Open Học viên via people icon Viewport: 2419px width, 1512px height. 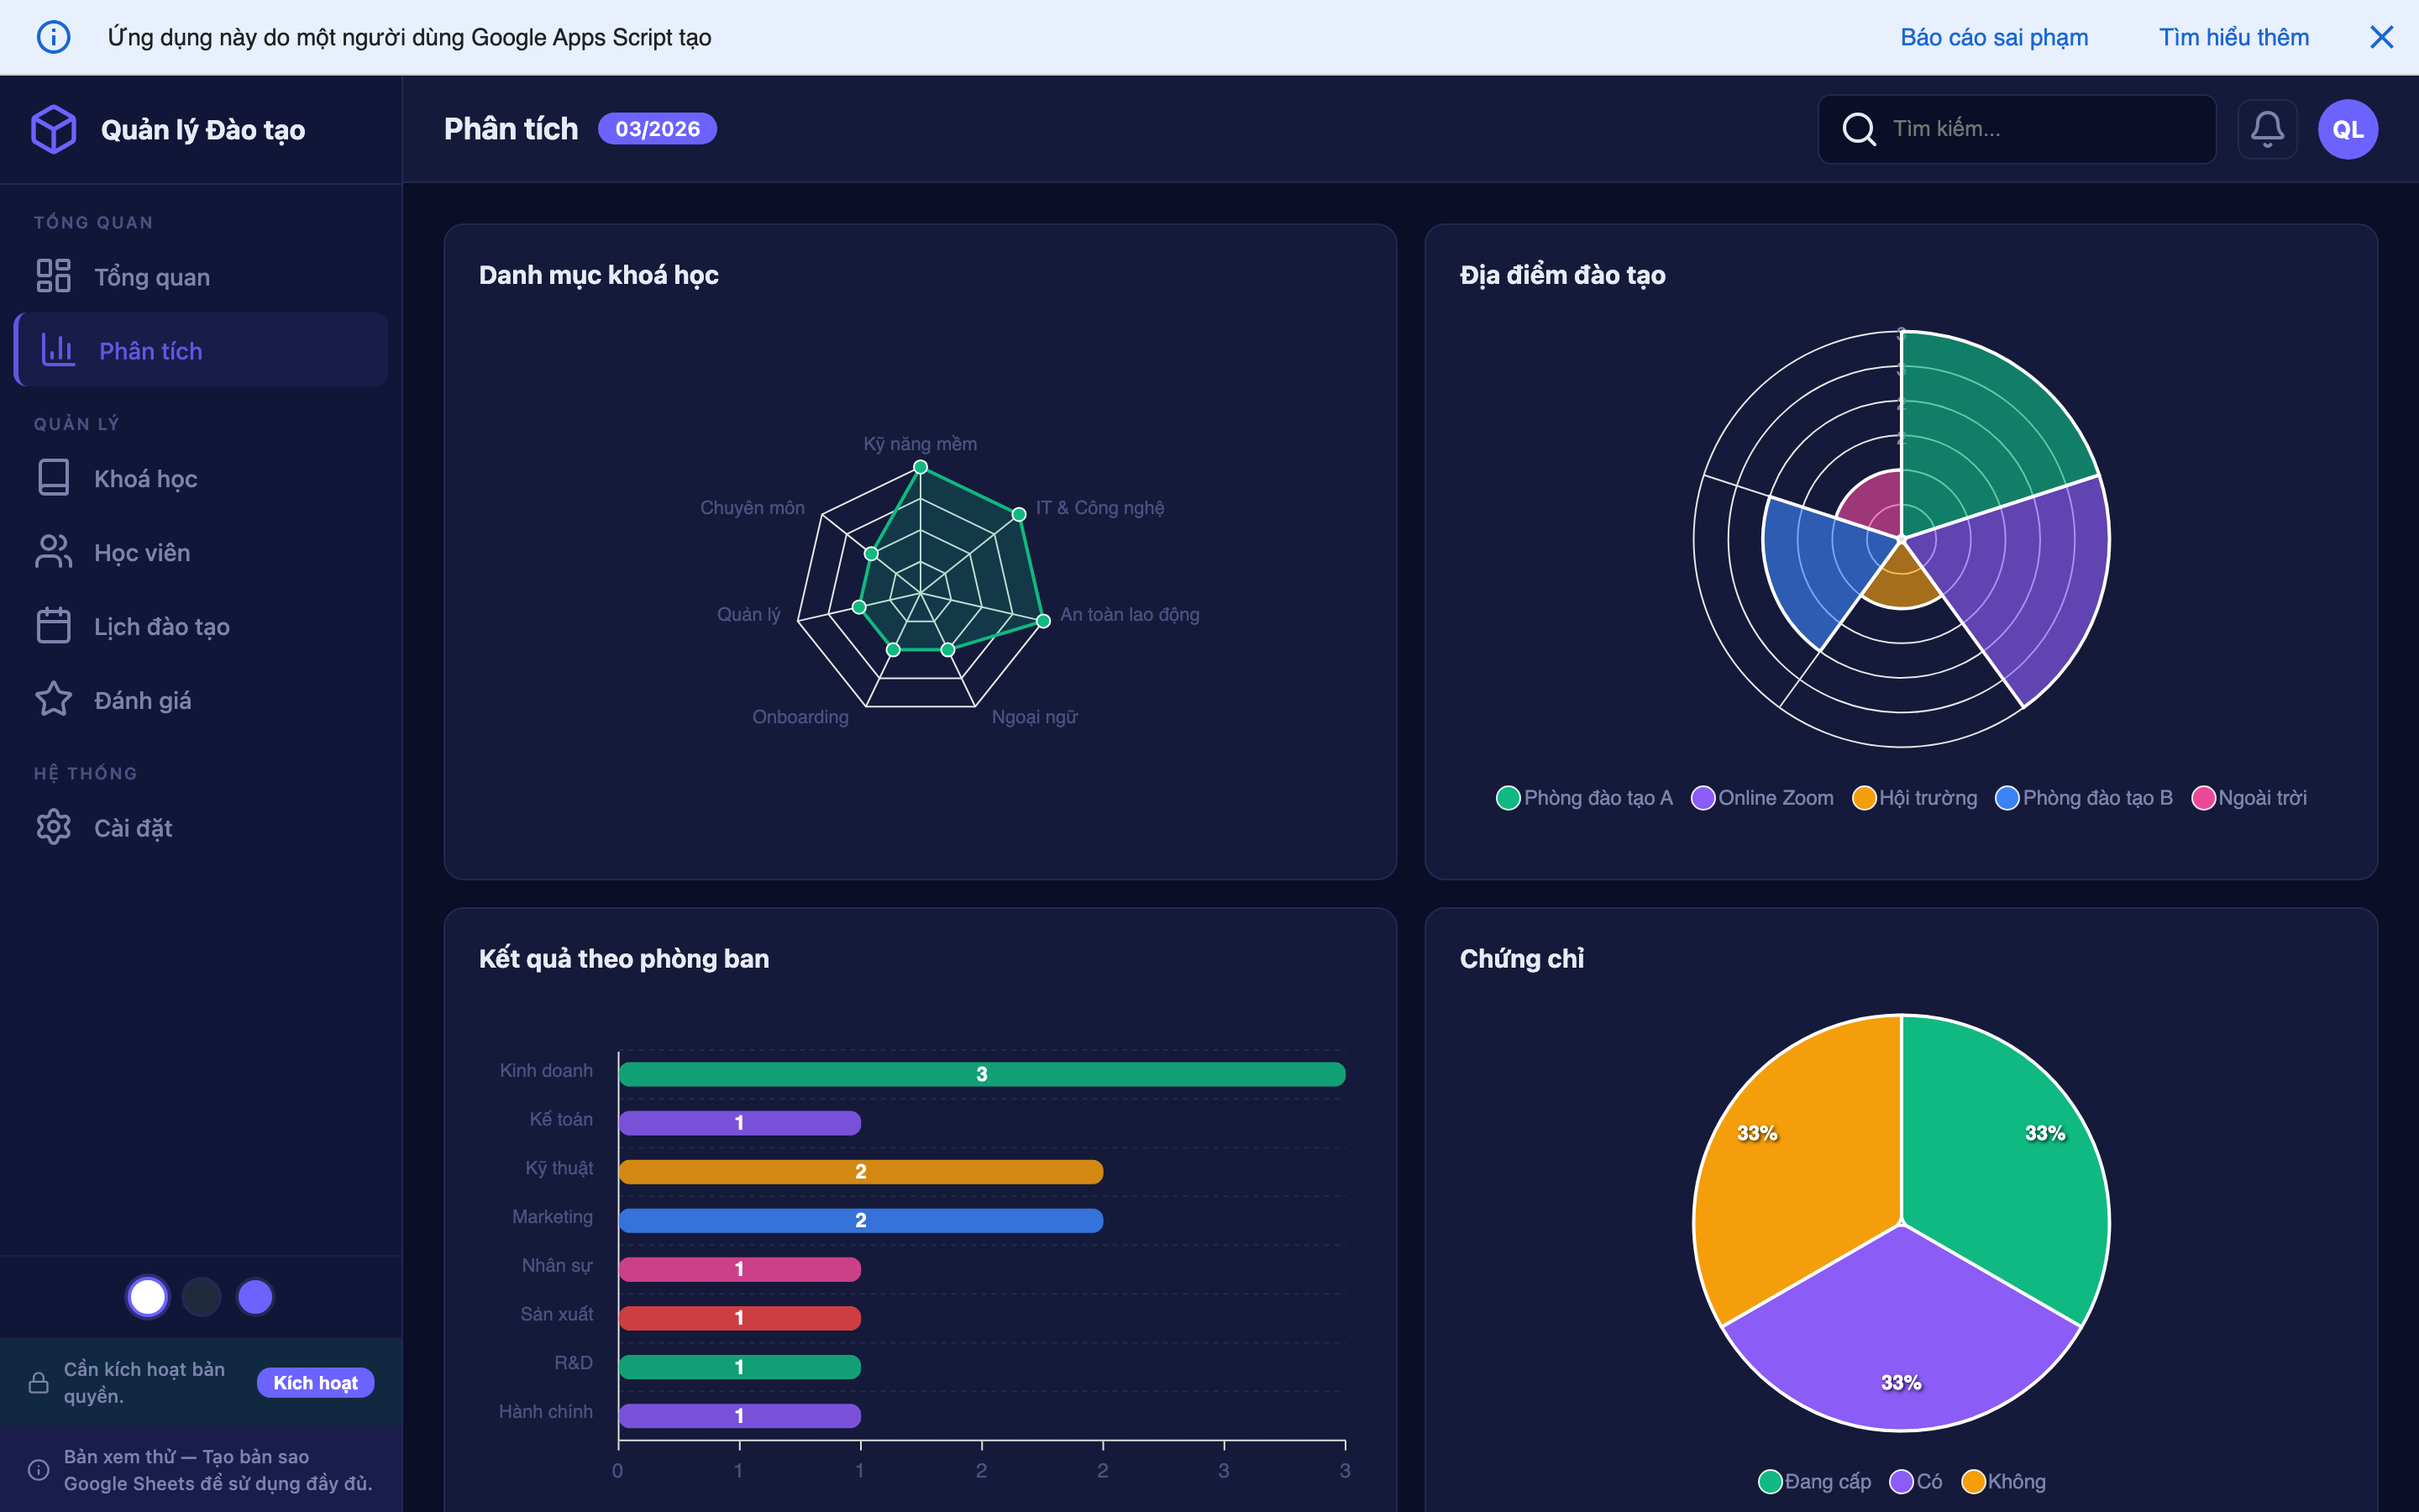click(54, 552)
